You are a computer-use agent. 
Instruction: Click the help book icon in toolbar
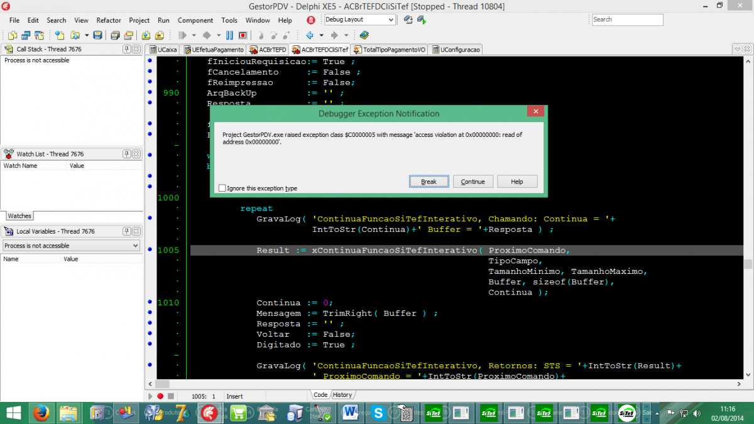click(364, 35)
